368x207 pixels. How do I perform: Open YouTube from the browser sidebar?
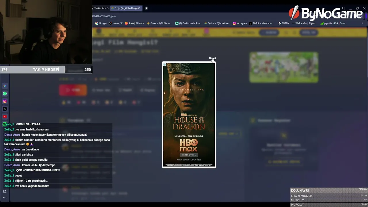point(5,116)
